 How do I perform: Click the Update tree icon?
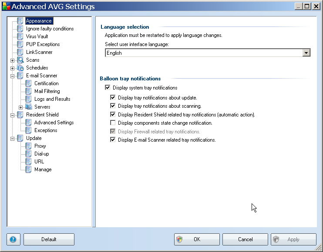click(20, 138)
